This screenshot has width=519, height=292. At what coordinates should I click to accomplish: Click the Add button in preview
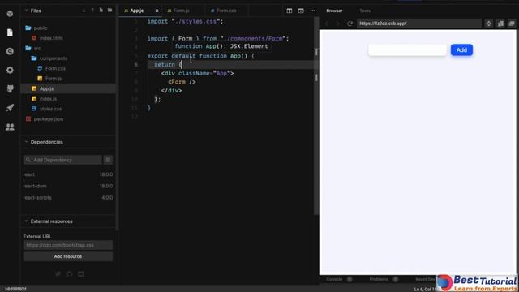pos(461,50)
